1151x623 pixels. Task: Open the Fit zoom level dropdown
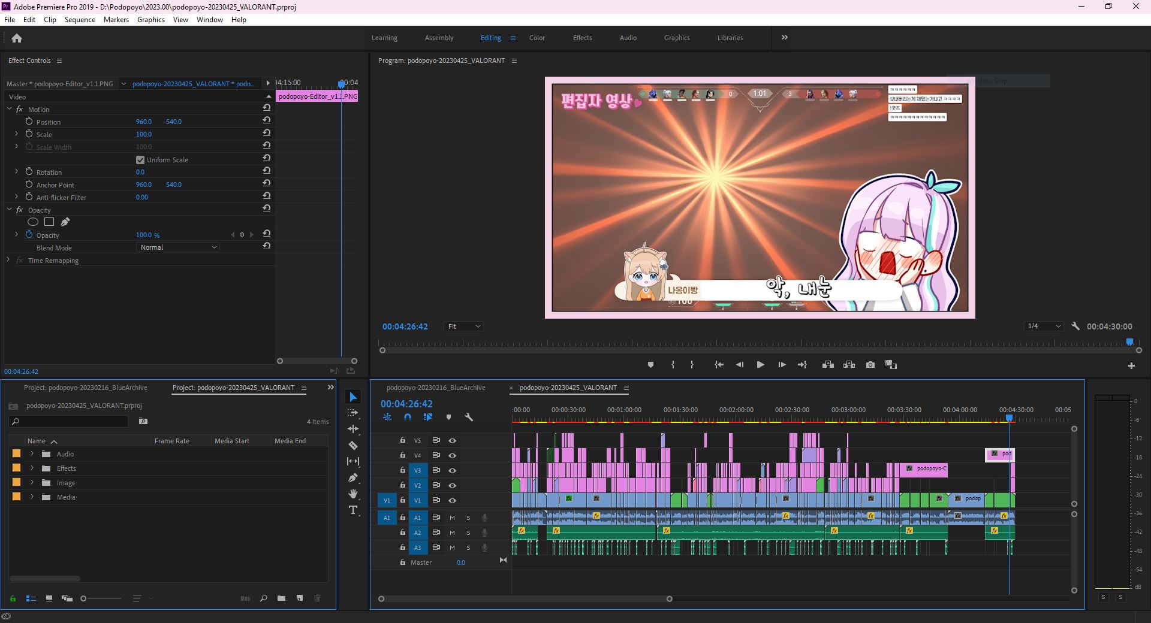click(463, 326)
